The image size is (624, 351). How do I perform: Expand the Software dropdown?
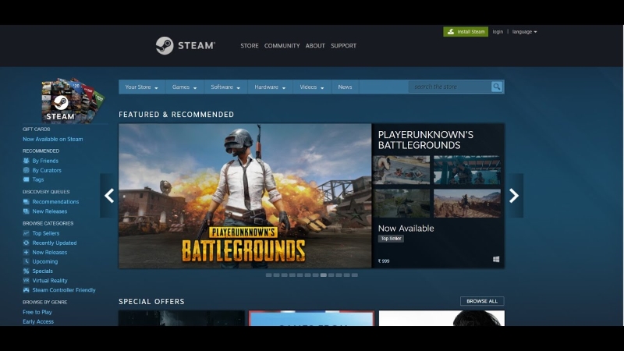[225, 87]
